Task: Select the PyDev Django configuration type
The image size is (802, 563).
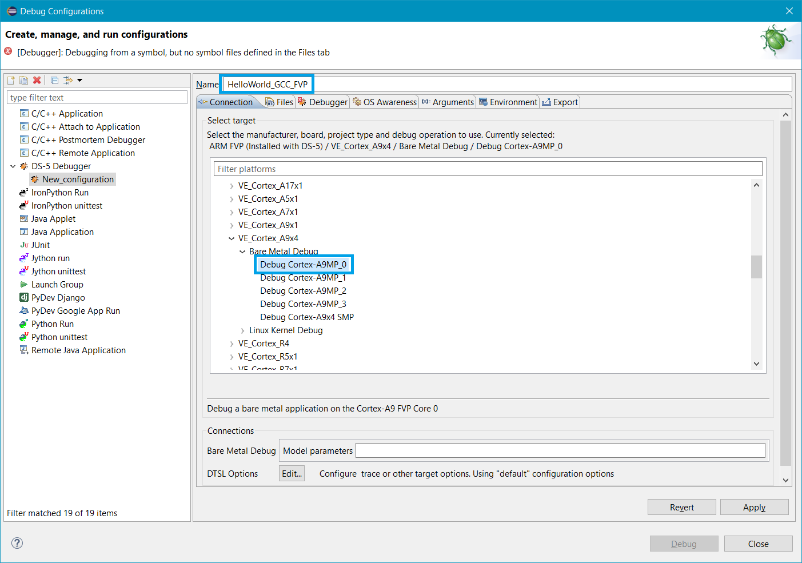Action: tap(58, 298)
